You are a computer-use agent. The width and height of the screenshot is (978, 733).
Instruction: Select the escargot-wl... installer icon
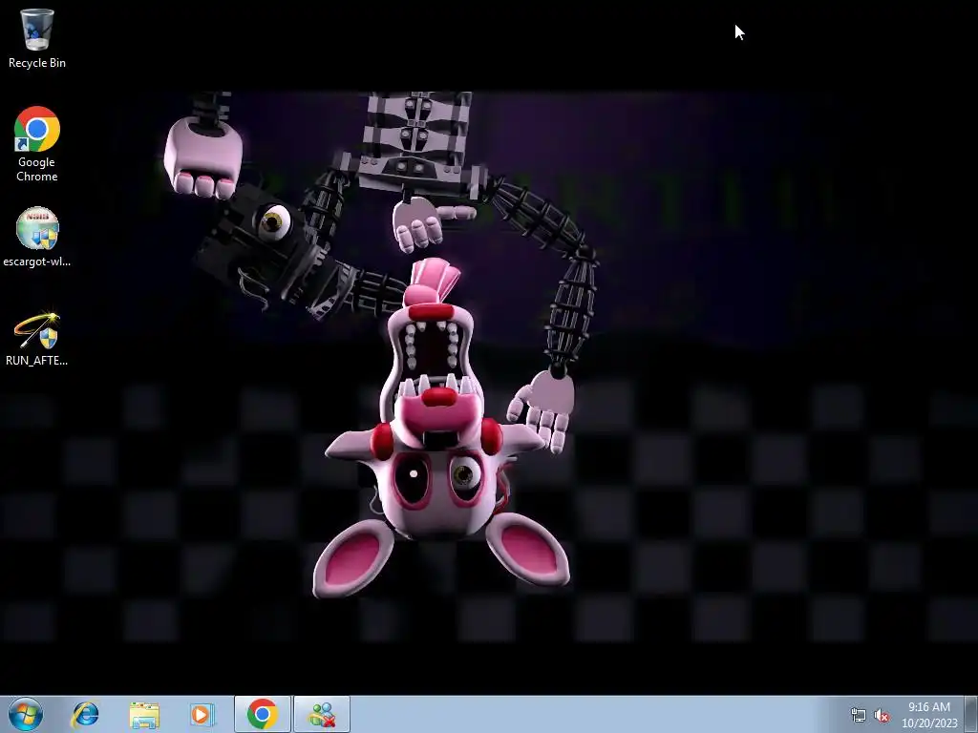[x=37, y=237]
